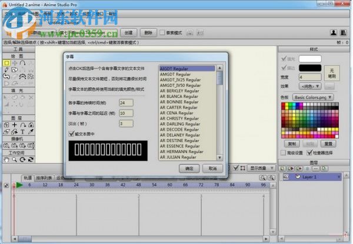This screenshot has width=353, height=244.
Task: Click the zoom in timeline magnifier icon
Action: [271, 178]
